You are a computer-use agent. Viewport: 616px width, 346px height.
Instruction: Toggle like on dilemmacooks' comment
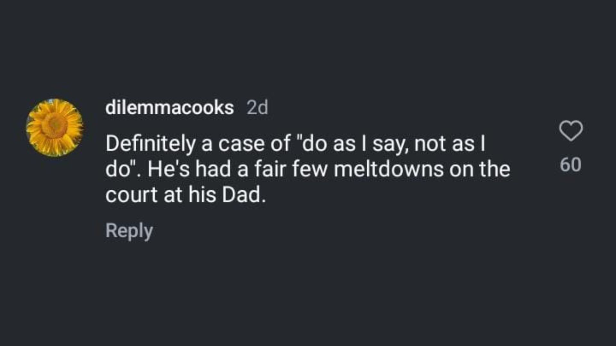point(571,131)
